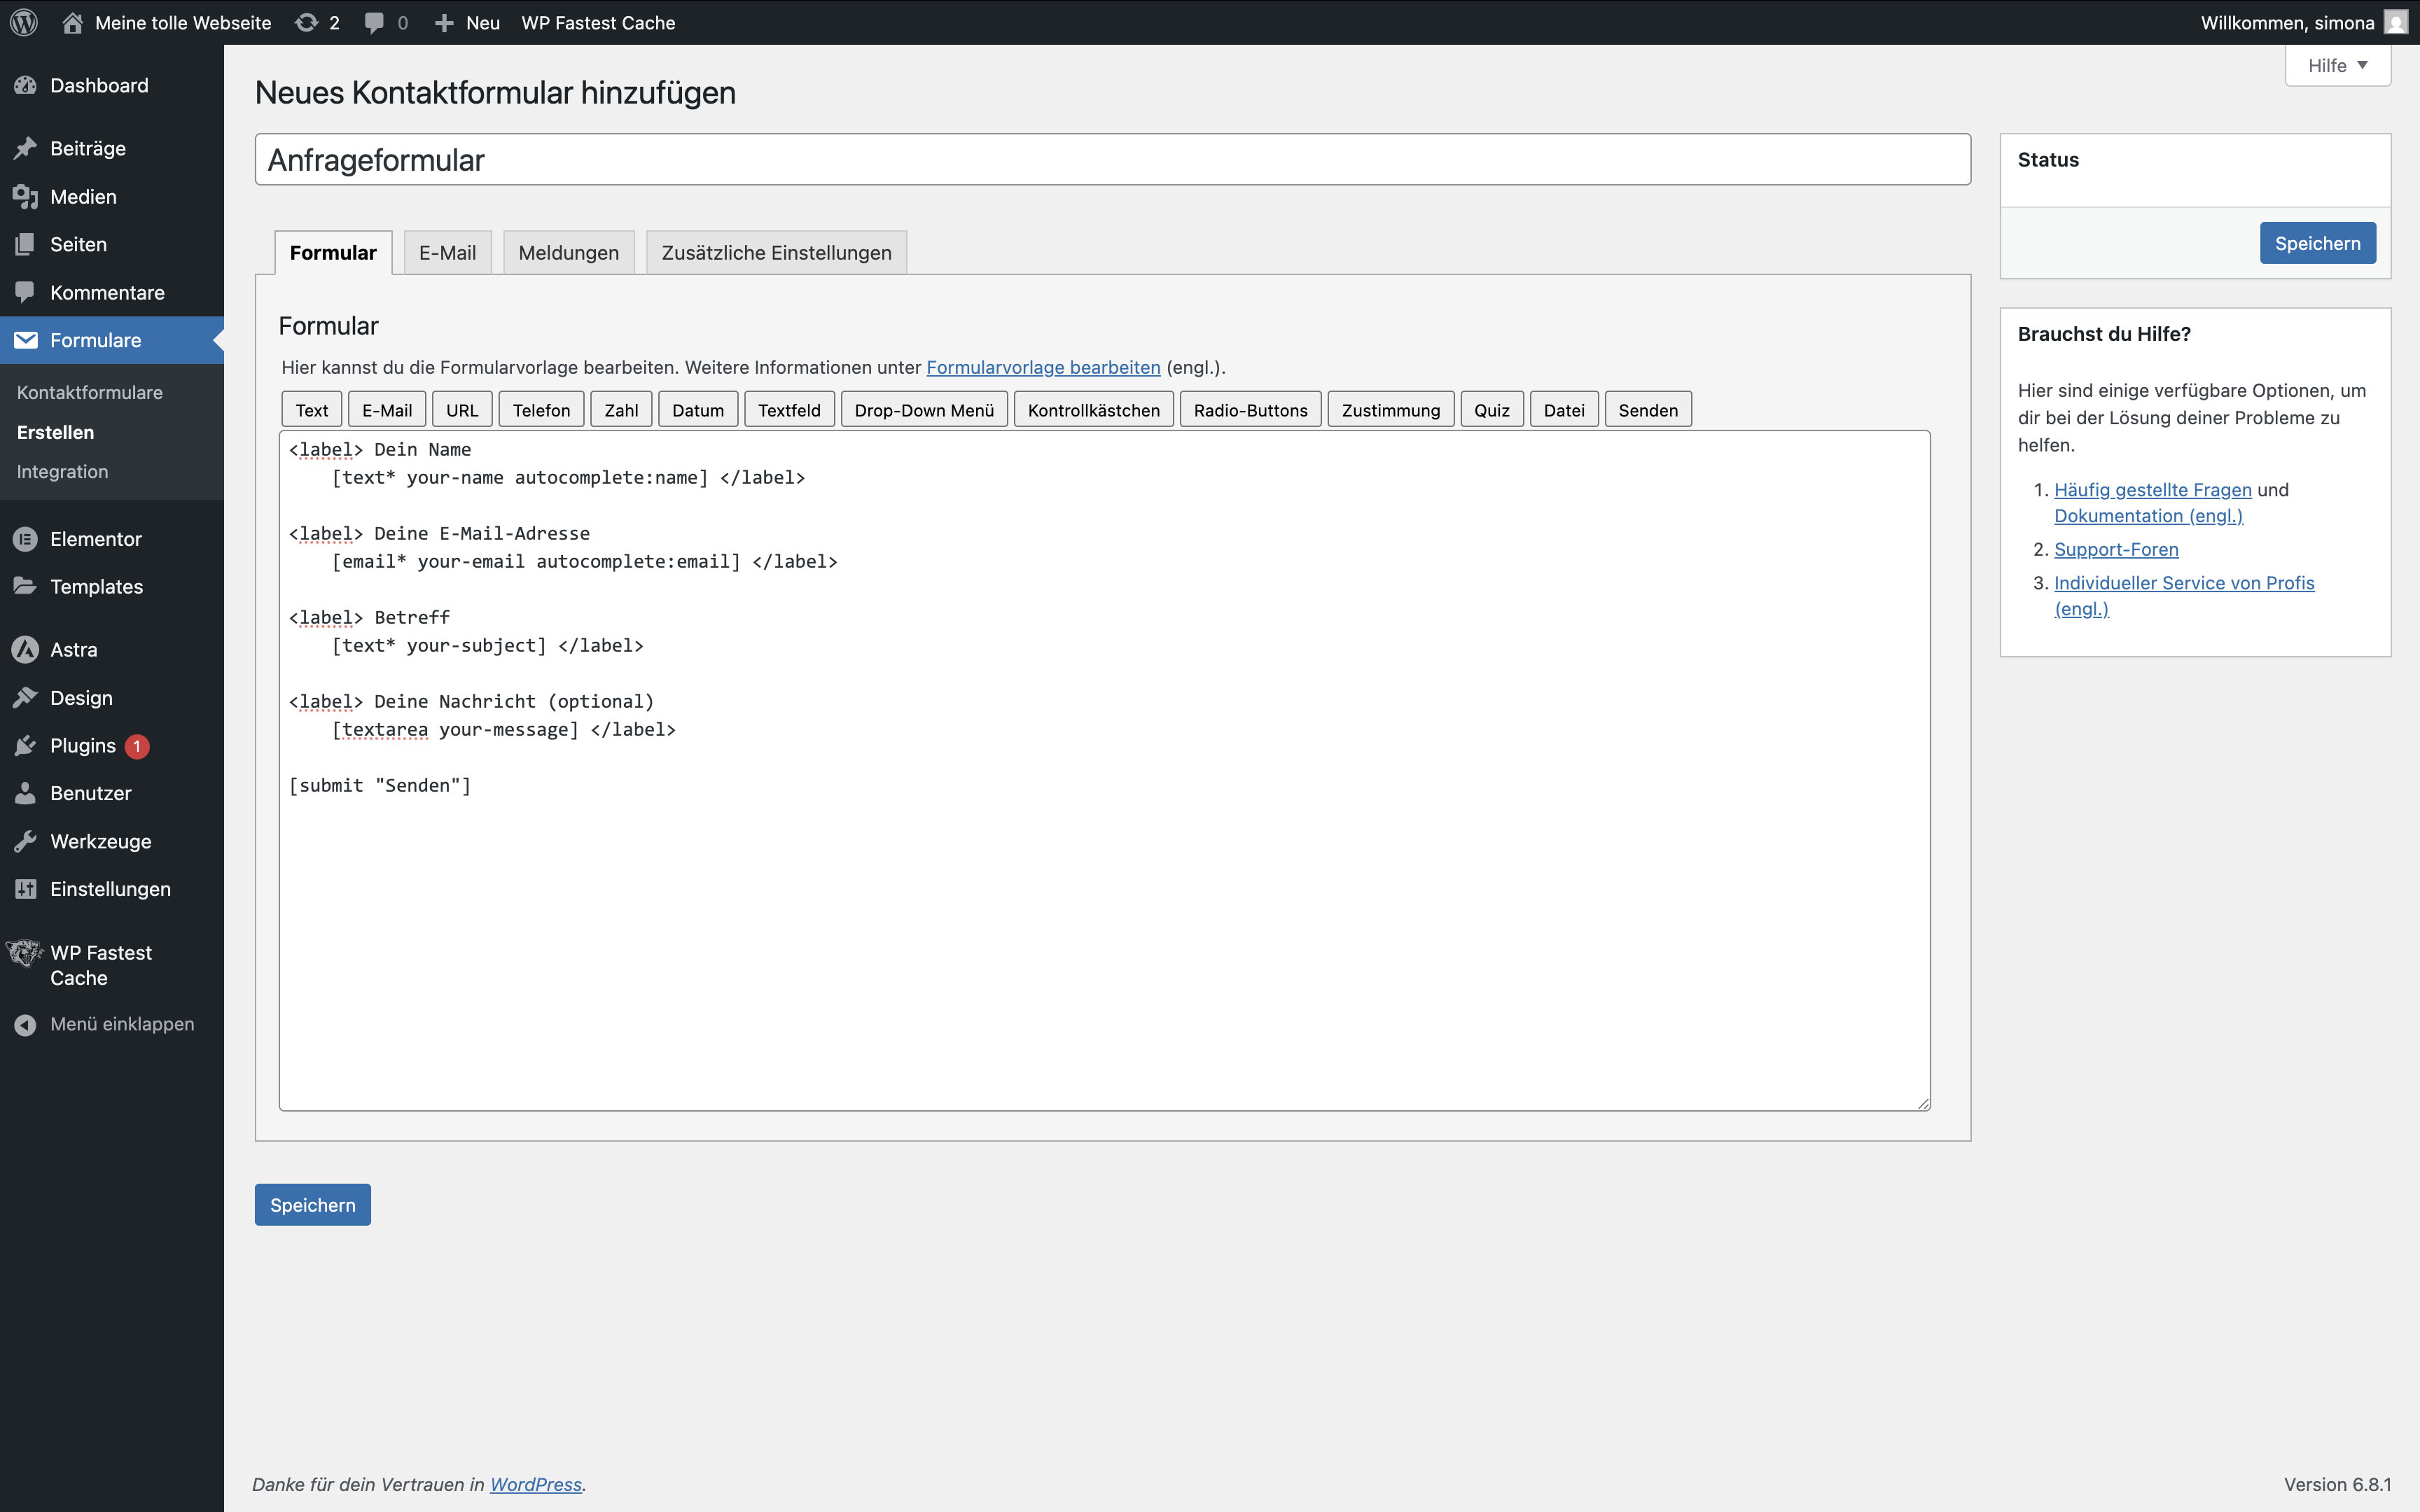
Task: Insert a Drop-Down Menü tag
Action: (x=923, y=410)
